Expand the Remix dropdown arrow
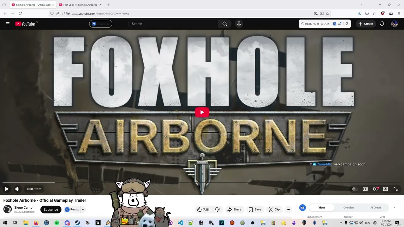The image size is (404, 227). click(x=83, y=209)
